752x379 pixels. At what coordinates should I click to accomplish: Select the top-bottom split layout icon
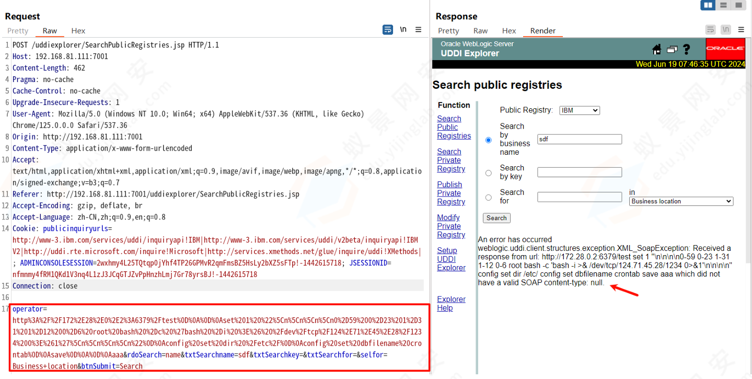coord(723,5)
